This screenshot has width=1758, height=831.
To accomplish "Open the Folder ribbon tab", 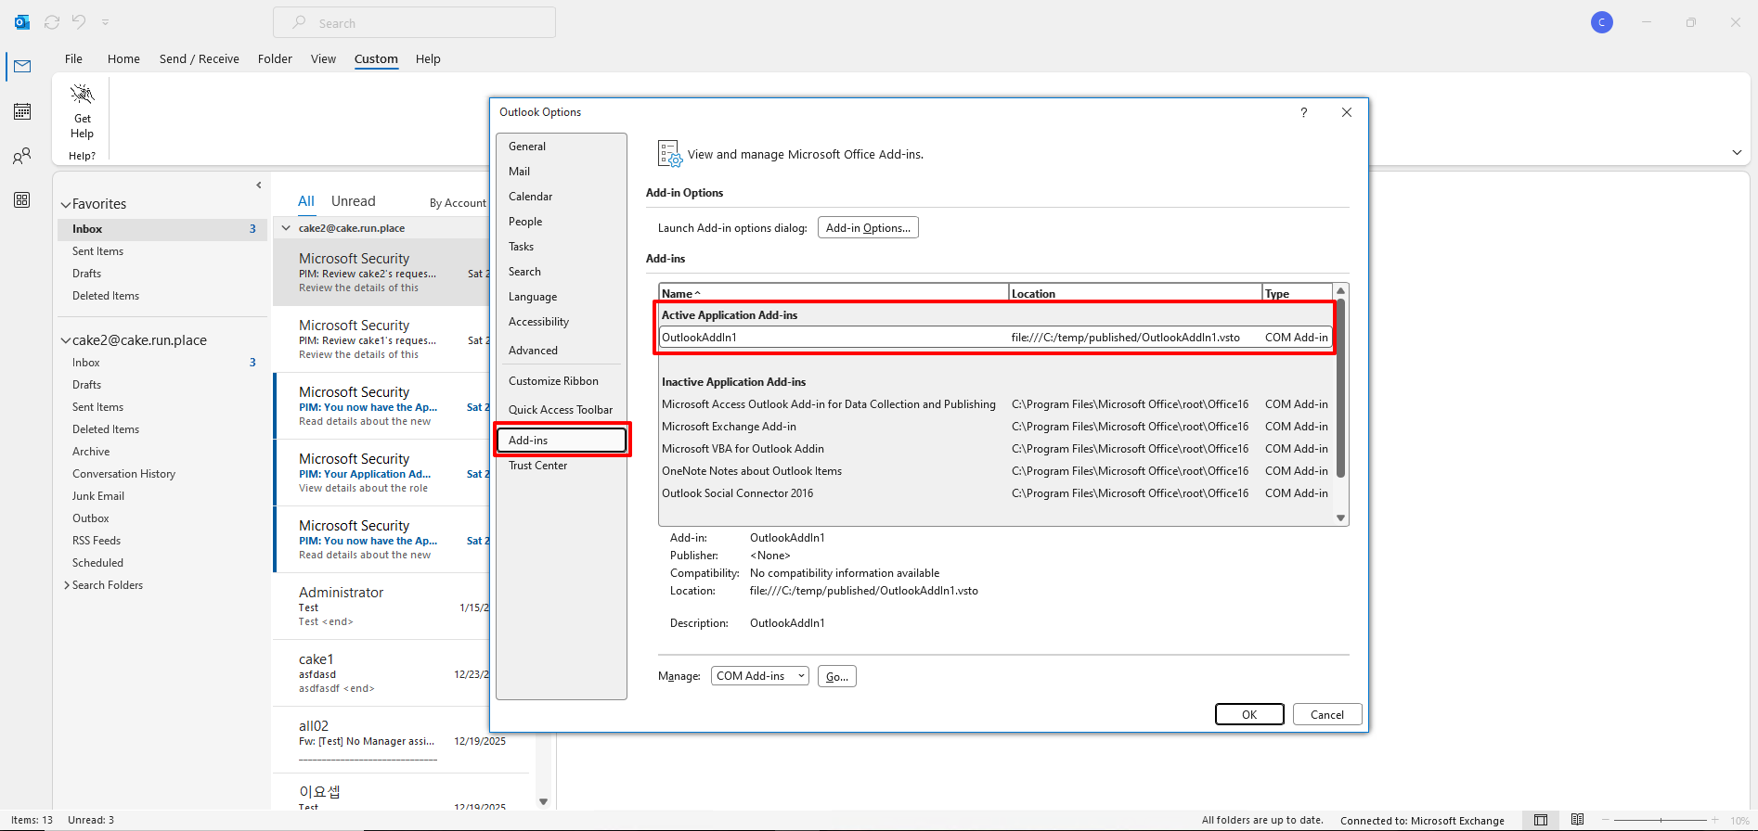I will pos(275,58).
